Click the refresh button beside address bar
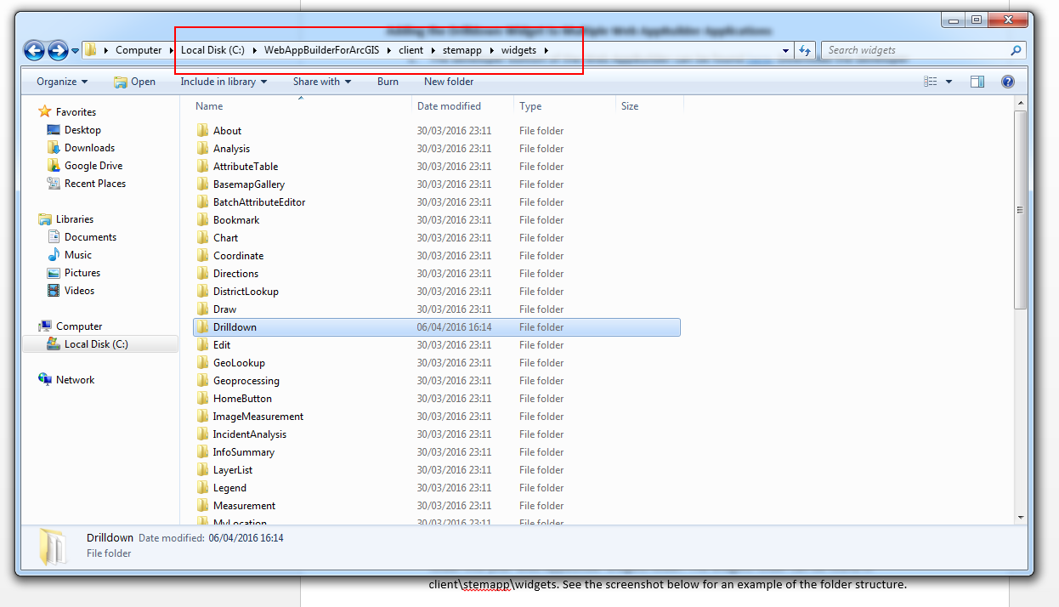Viewport: 1059px width, 607px height. [x=805, y=50]
